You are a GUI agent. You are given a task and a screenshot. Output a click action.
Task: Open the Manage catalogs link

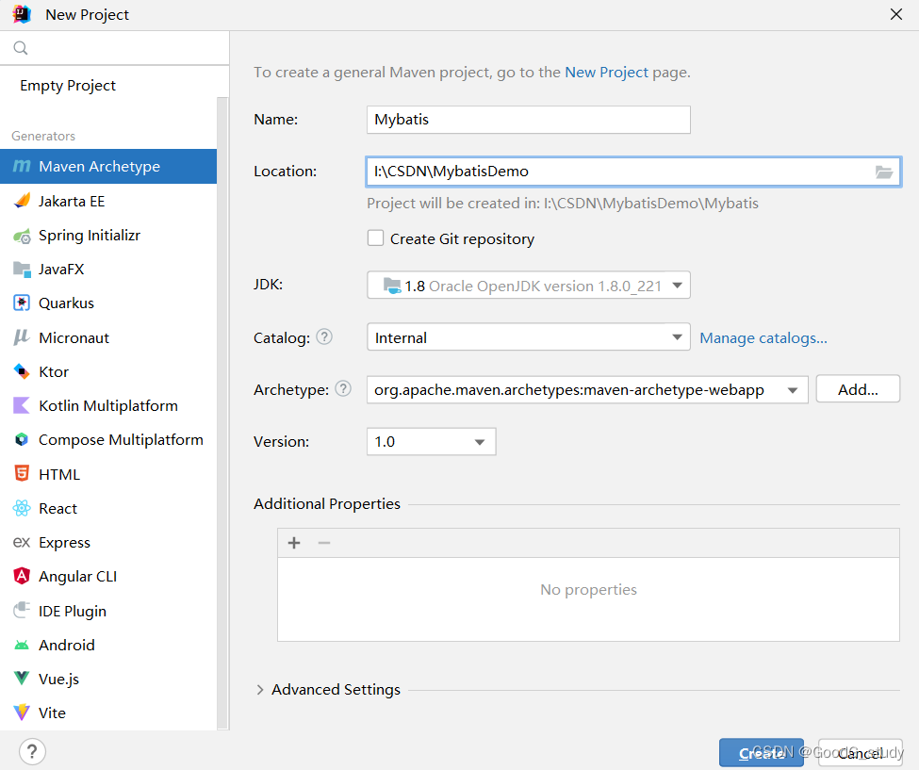pos(763,337)
